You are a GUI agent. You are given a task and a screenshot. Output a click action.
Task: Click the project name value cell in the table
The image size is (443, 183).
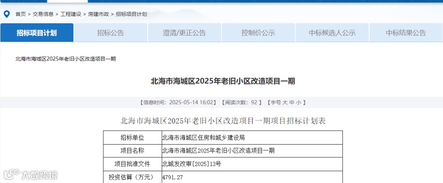point(252,151)
